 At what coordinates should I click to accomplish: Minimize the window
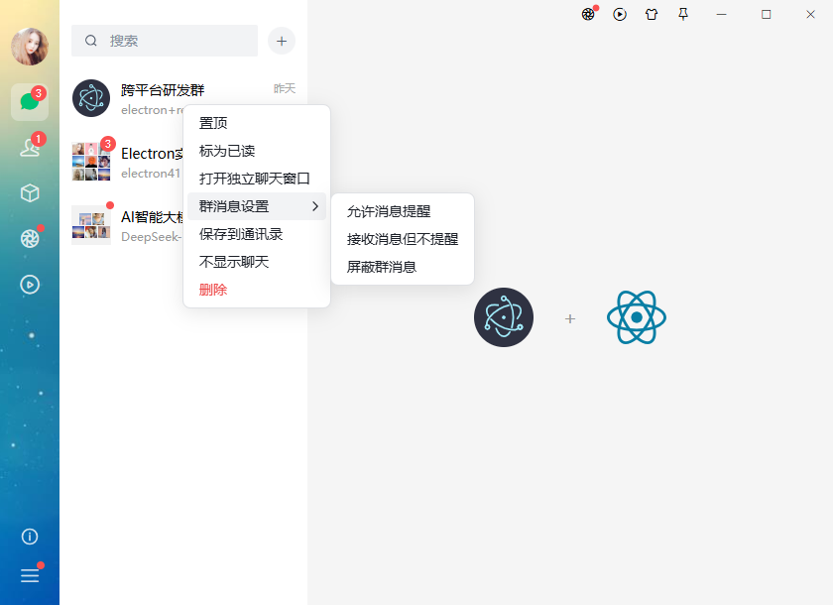pyautogui.click(x=722, y=14)
